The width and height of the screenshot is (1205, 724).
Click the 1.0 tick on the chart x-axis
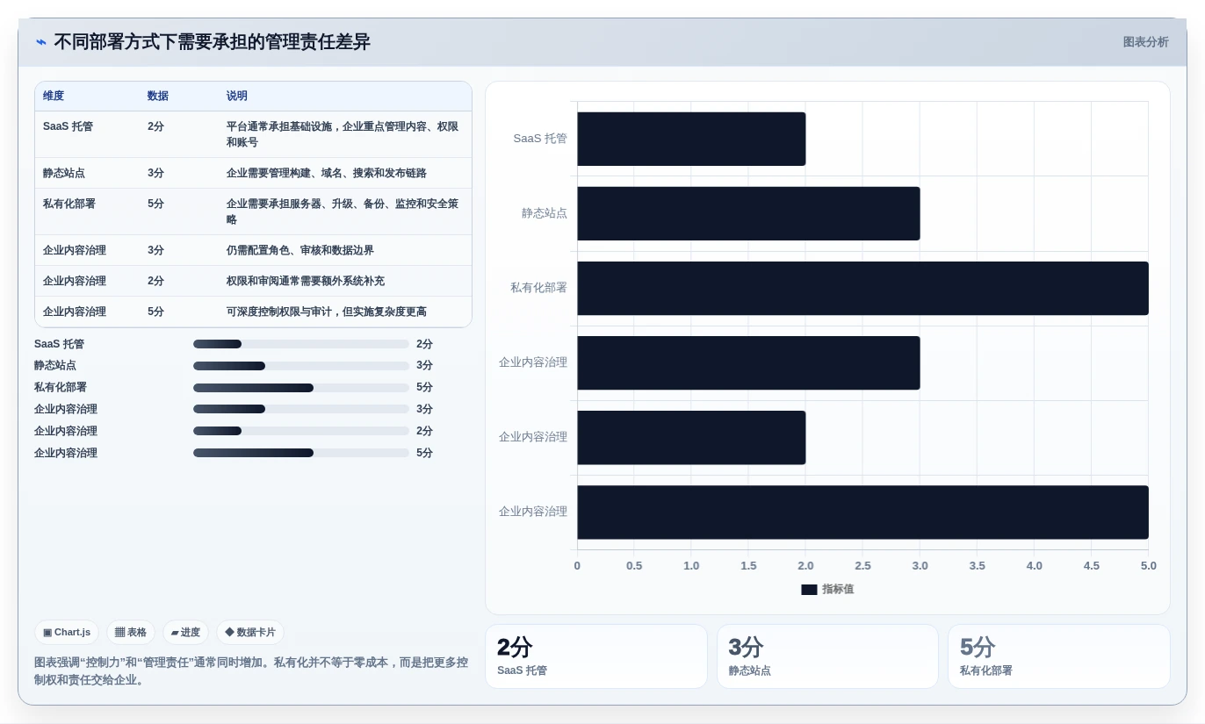pos(691,566)
